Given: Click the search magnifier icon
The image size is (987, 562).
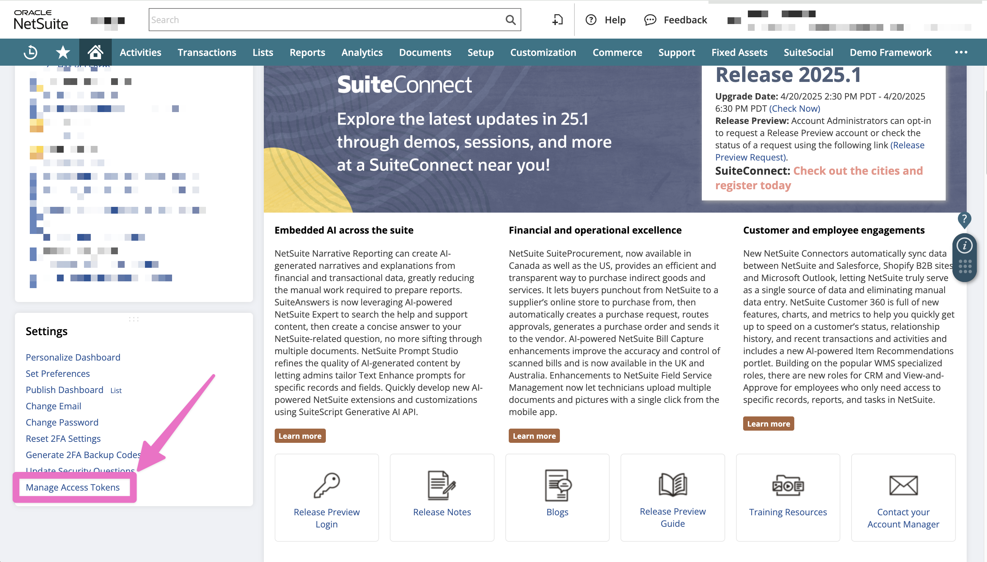Looking at the screenshot, I should [510, 20].
